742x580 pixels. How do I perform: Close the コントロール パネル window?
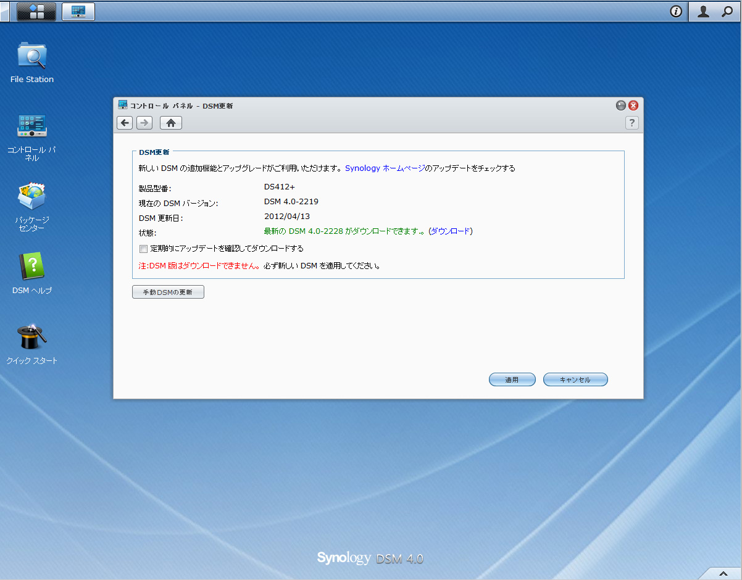pos(633,106)
